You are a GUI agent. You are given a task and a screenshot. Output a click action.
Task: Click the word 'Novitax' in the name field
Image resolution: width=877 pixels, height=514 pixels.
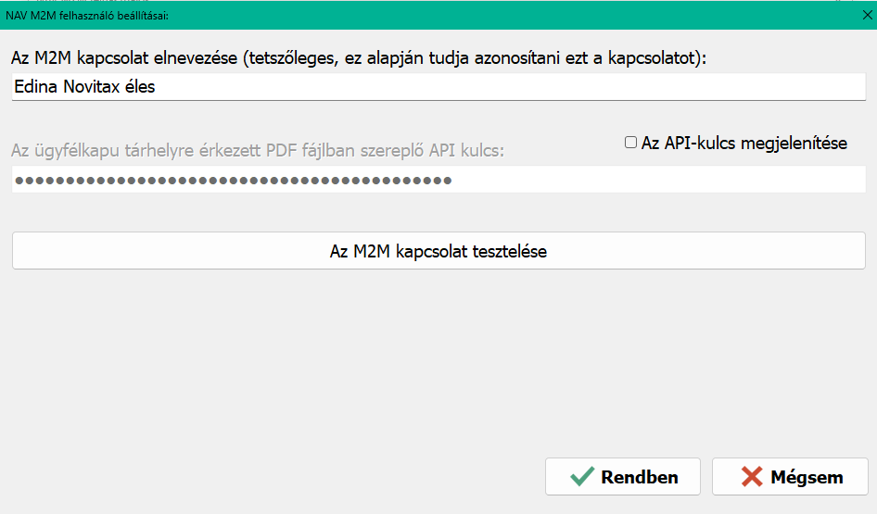tap(92, 87)
